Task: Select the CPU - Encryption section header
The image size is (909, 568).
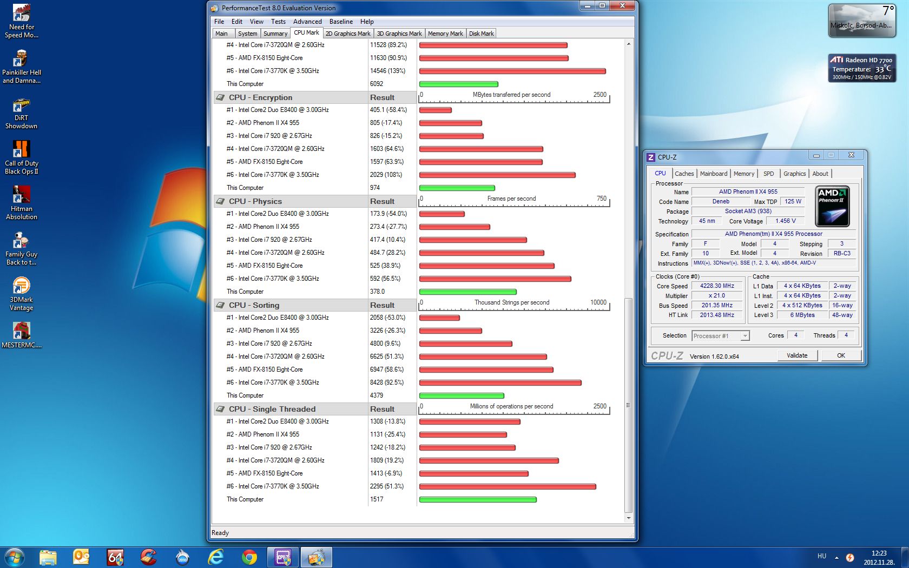Action: [315, 97]
